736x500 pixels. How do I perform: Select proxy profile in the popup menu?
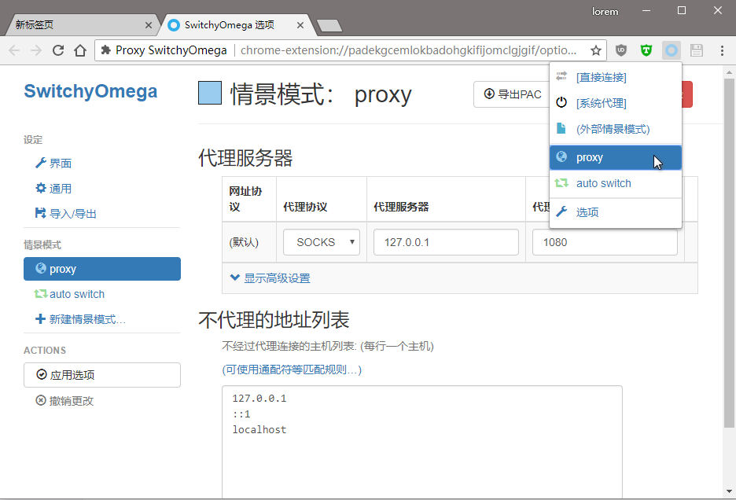[x=616, y=157]
